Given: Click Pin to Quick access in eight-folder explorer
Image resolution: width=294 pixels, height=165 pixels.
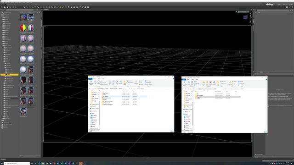Looking at the screenshot, I should click(x=91, y=82).
